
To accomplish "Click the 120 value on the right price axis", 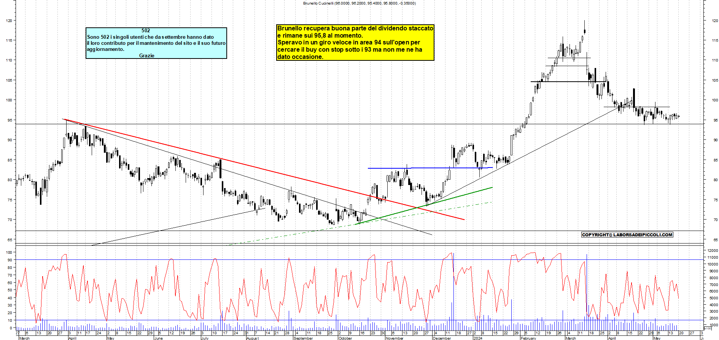I will click(x=715, y=21).
